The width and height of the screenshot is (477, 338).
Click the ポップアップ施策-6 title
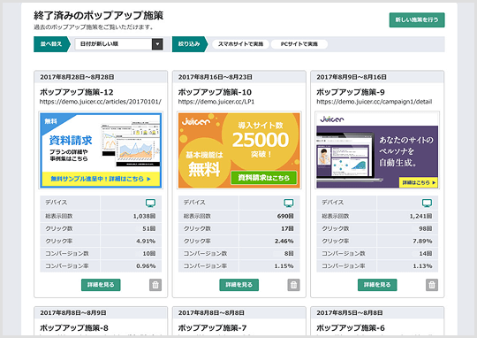coord(351,328)
